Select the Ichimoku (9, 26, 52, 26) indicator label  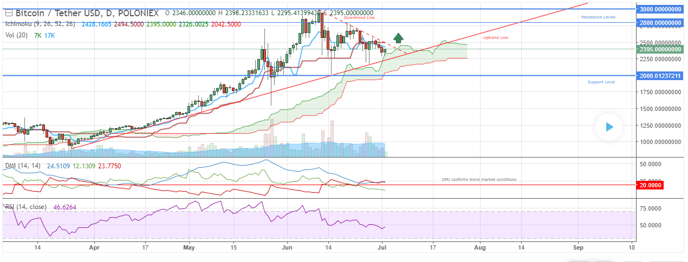[x=41, y=24]
